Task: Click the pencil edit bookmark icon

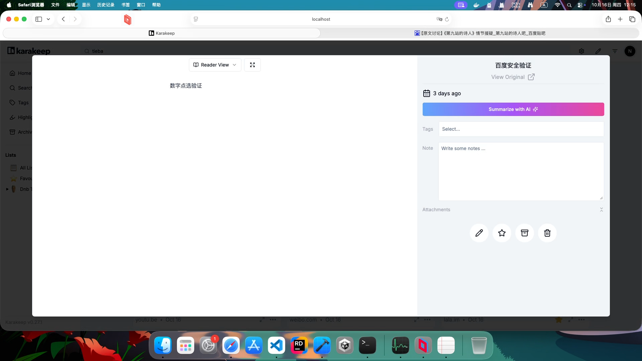Action: (479, 233)
